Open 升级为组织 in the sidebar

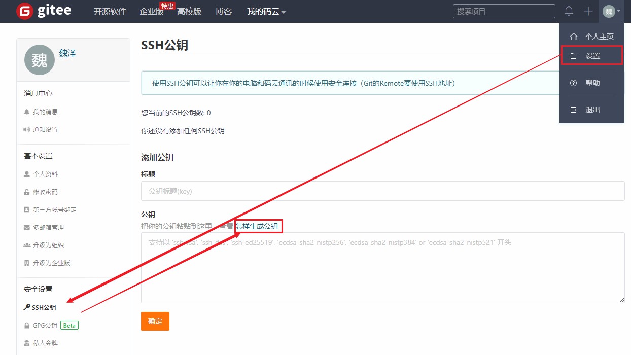(x=48, y=245)
